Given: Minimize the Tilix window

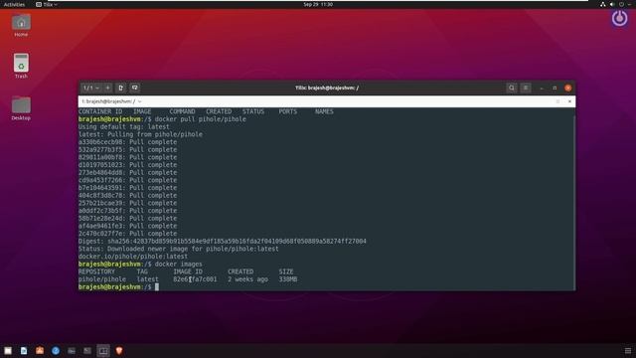Looking at the screenshot, I should click(x=542, y=89).
